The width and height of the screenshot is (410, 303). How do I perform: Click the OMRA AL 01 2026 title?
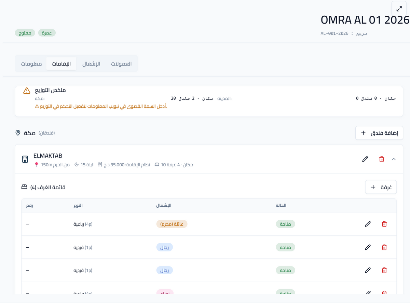pyautogui.click(x=365, y=20)
